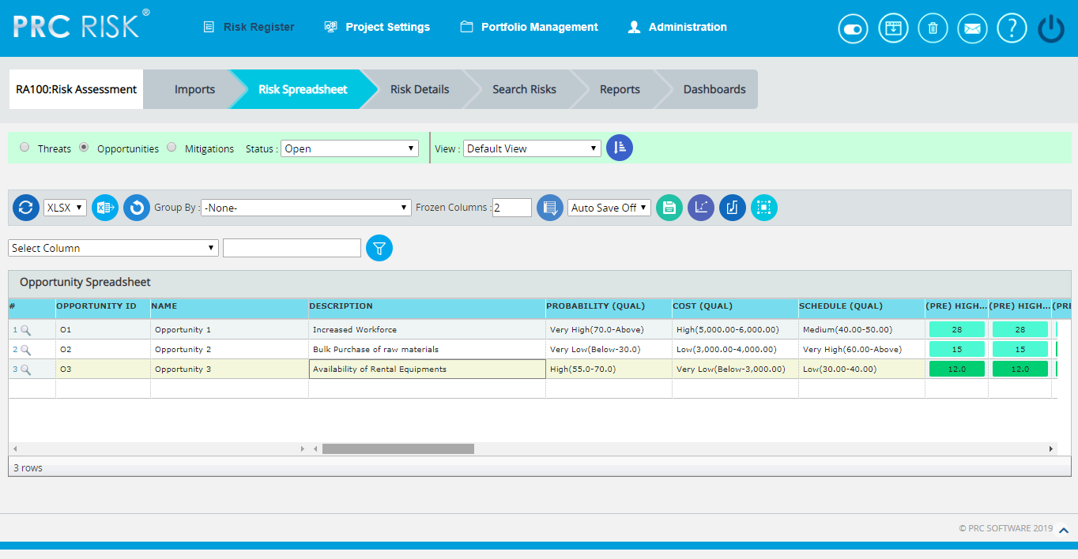Screen dimensions: 1078x559
Task: Click the filter value text field
Action: point(292,248)
